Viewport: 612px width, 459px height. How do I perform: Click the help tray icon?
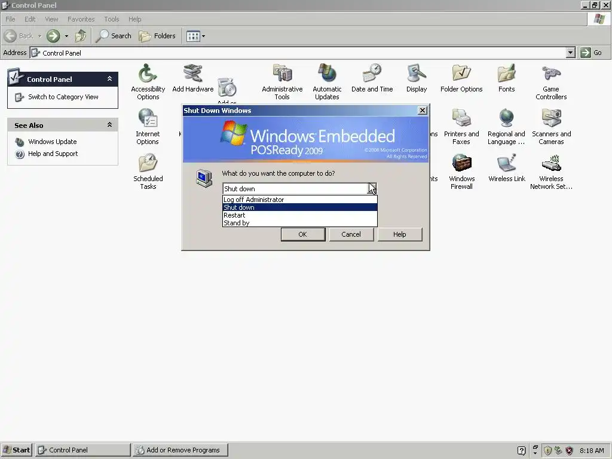click(521, 451)
